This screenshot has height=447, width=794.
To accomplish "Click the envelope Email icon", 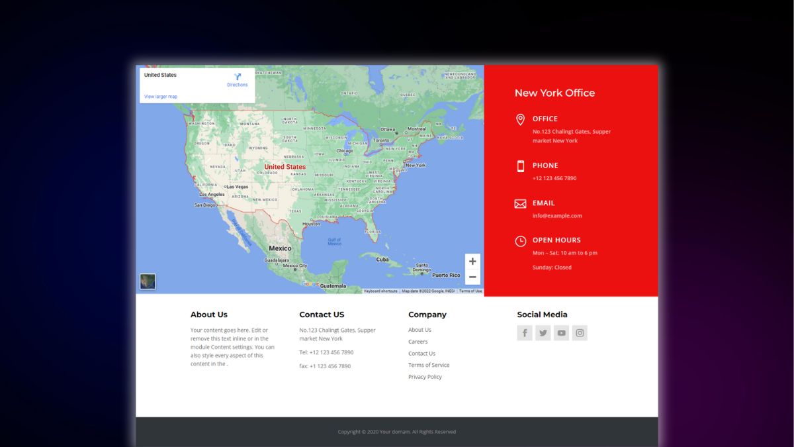I will point(521,204).
